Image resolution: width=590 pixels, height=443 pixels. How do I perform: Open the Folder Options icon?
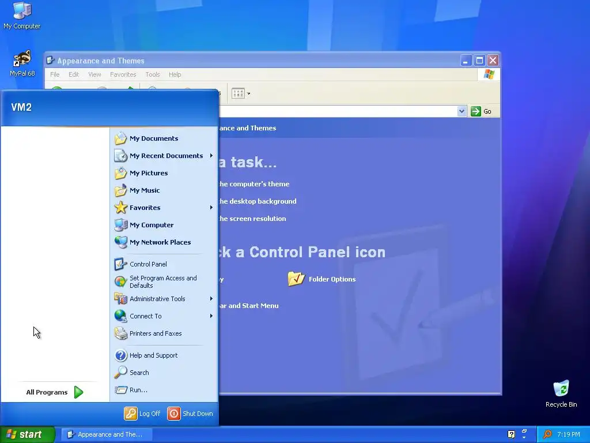click(x=296, y=279)
